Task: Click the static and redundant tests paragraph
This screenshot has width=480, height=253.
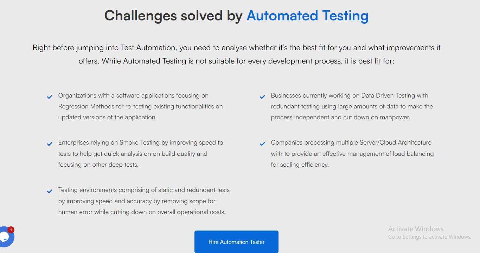Action: [x=144, y=201]
